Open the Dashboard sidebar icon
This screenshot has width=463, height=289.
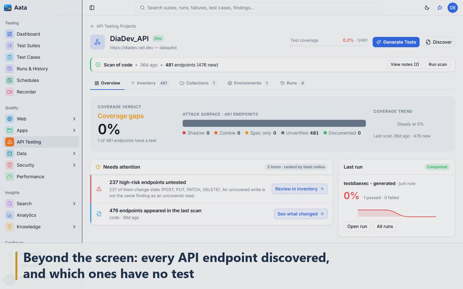click(10, 34)
